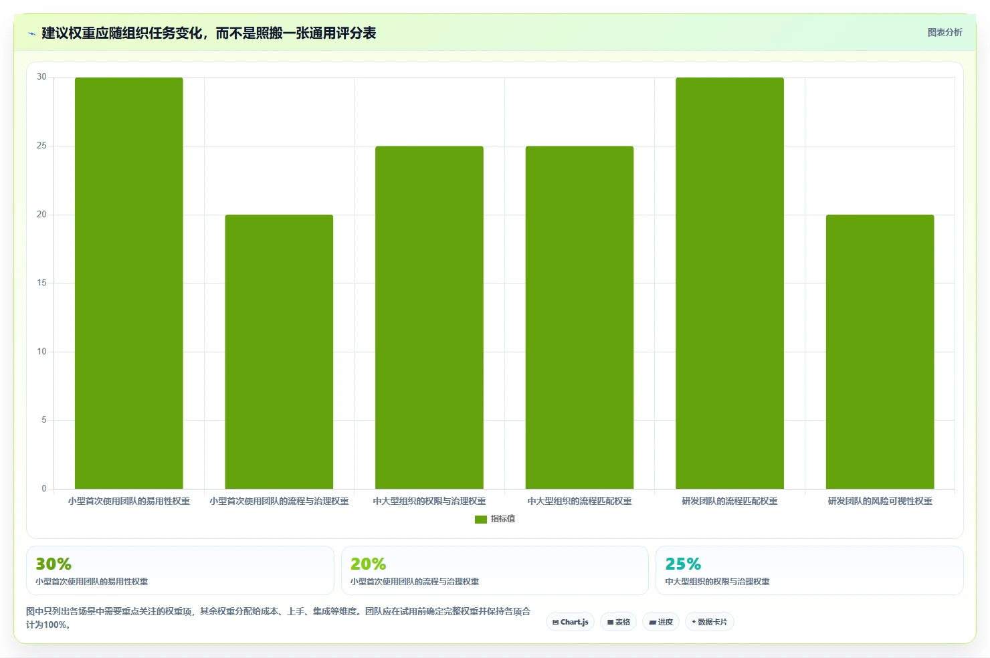
Task: Click axis label 研发团队的风险可视性权重
Action: pyautogui.click(x=880, y=501)
